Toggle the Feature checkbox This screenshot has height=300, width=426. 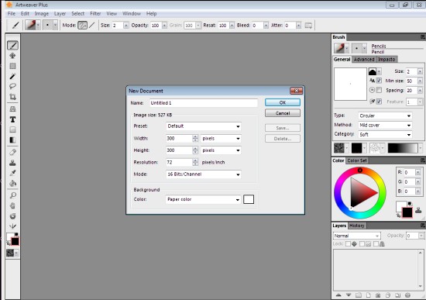click(x=379, y=102)
